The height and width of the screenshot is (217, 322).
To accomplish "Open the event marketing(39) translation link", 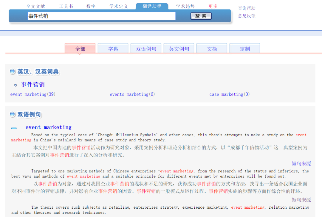I will (x=33, y=94).
